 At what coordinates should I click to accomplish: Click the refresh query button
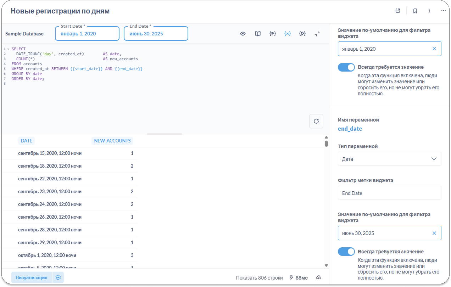click(x=316, y=121)
